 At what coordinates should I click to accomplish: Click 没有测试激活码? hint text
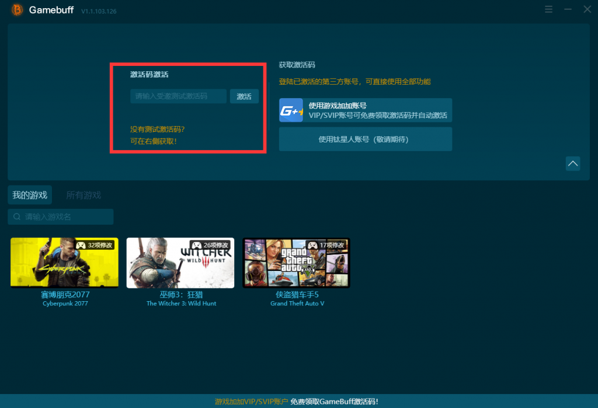click(x=158, y=129)
